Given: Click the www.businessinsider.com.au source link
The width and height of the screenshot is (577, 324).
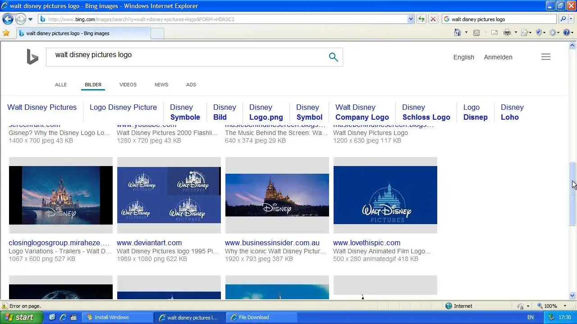Looking at the screenshot, I should click(x=272, y=243).
